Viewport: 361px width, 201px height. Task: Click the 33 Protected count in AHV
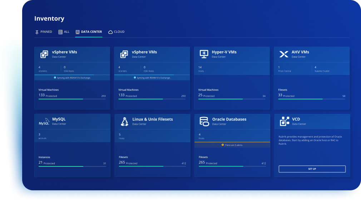(x=286, y=95)
